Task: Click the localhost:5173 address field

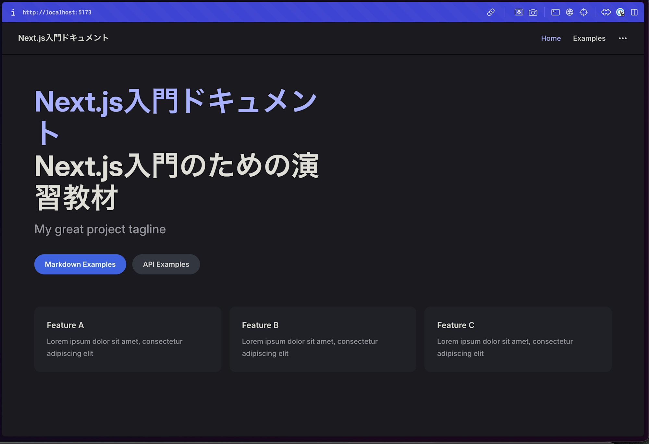Action: [57, 12]
